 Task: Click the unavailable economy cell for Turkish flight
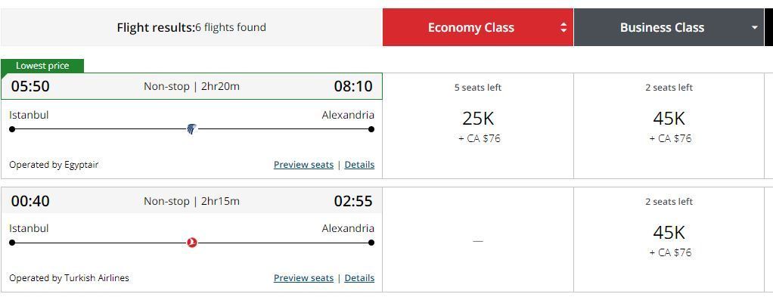pos(478,240)
